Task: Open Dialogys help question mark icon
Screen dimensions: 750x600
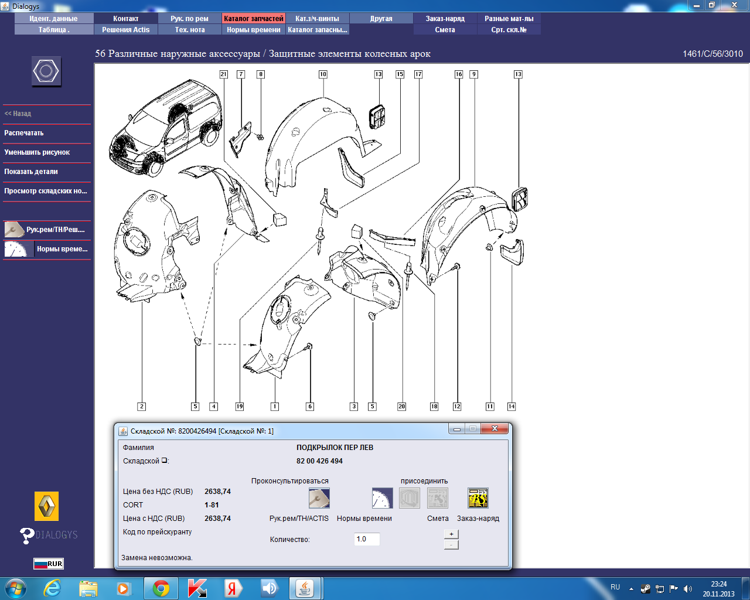Action: pyautogui.click(x=27, y=536)
